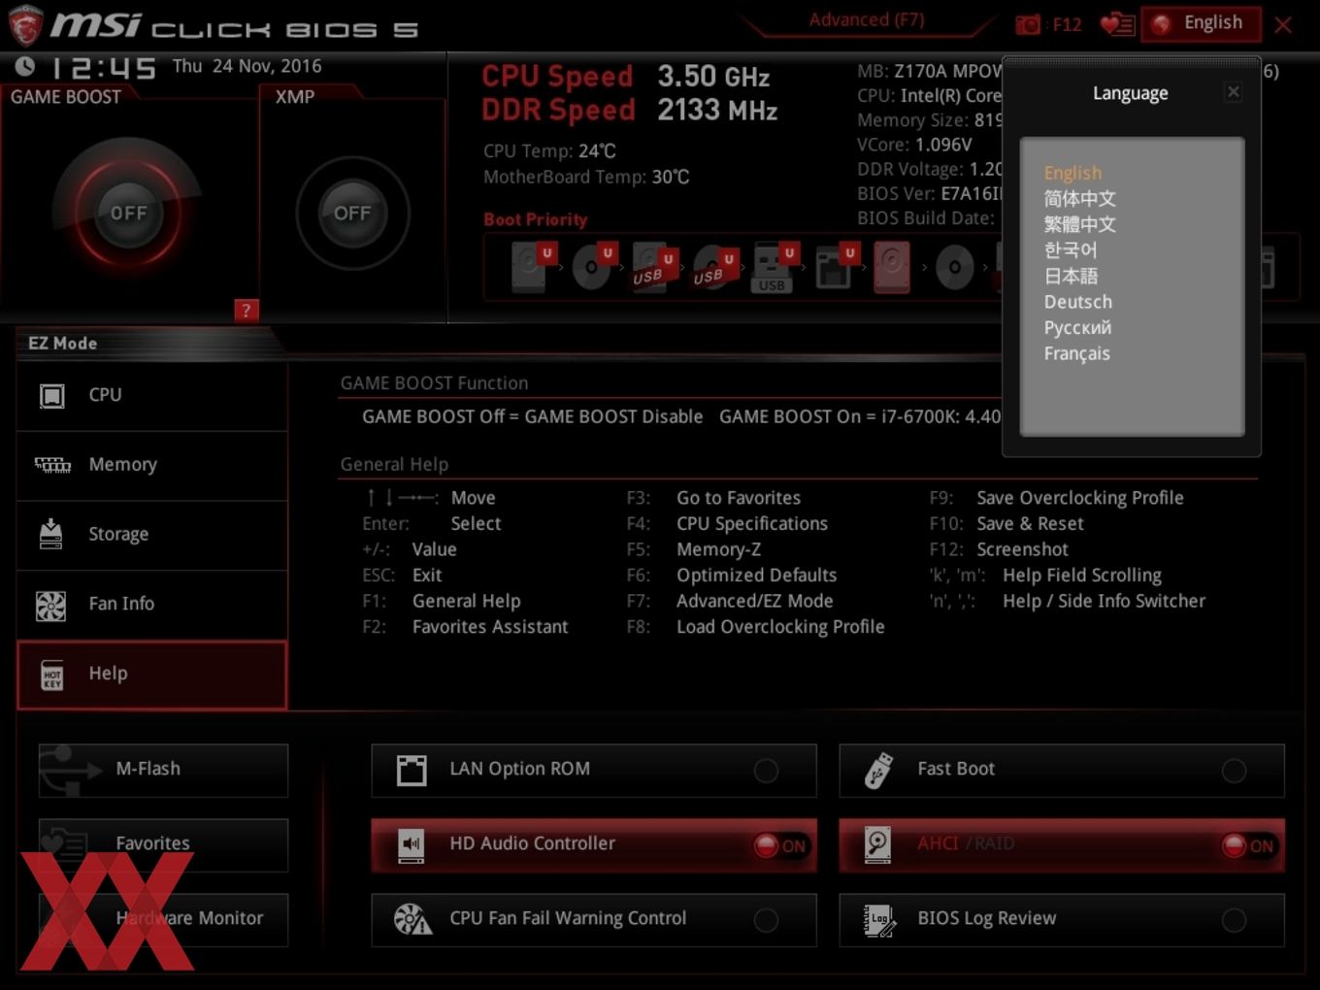Viewport: 1320px width, 990px height.
Task: Open Hardware Monitor
Action: (x=163, y=919)
